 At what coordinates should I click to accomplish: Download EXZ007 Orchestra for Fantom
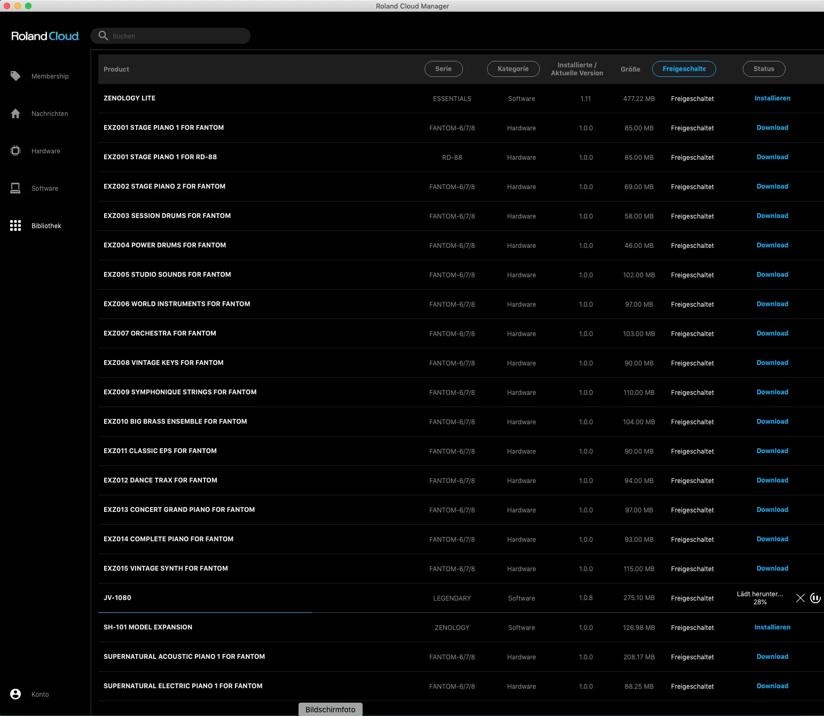(772, 333)
